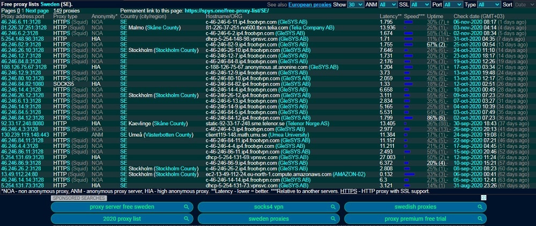The width and height of the screenshot is (536, 226).
Task: Click the 'Country (city/region)' column header
Action: 143,17
